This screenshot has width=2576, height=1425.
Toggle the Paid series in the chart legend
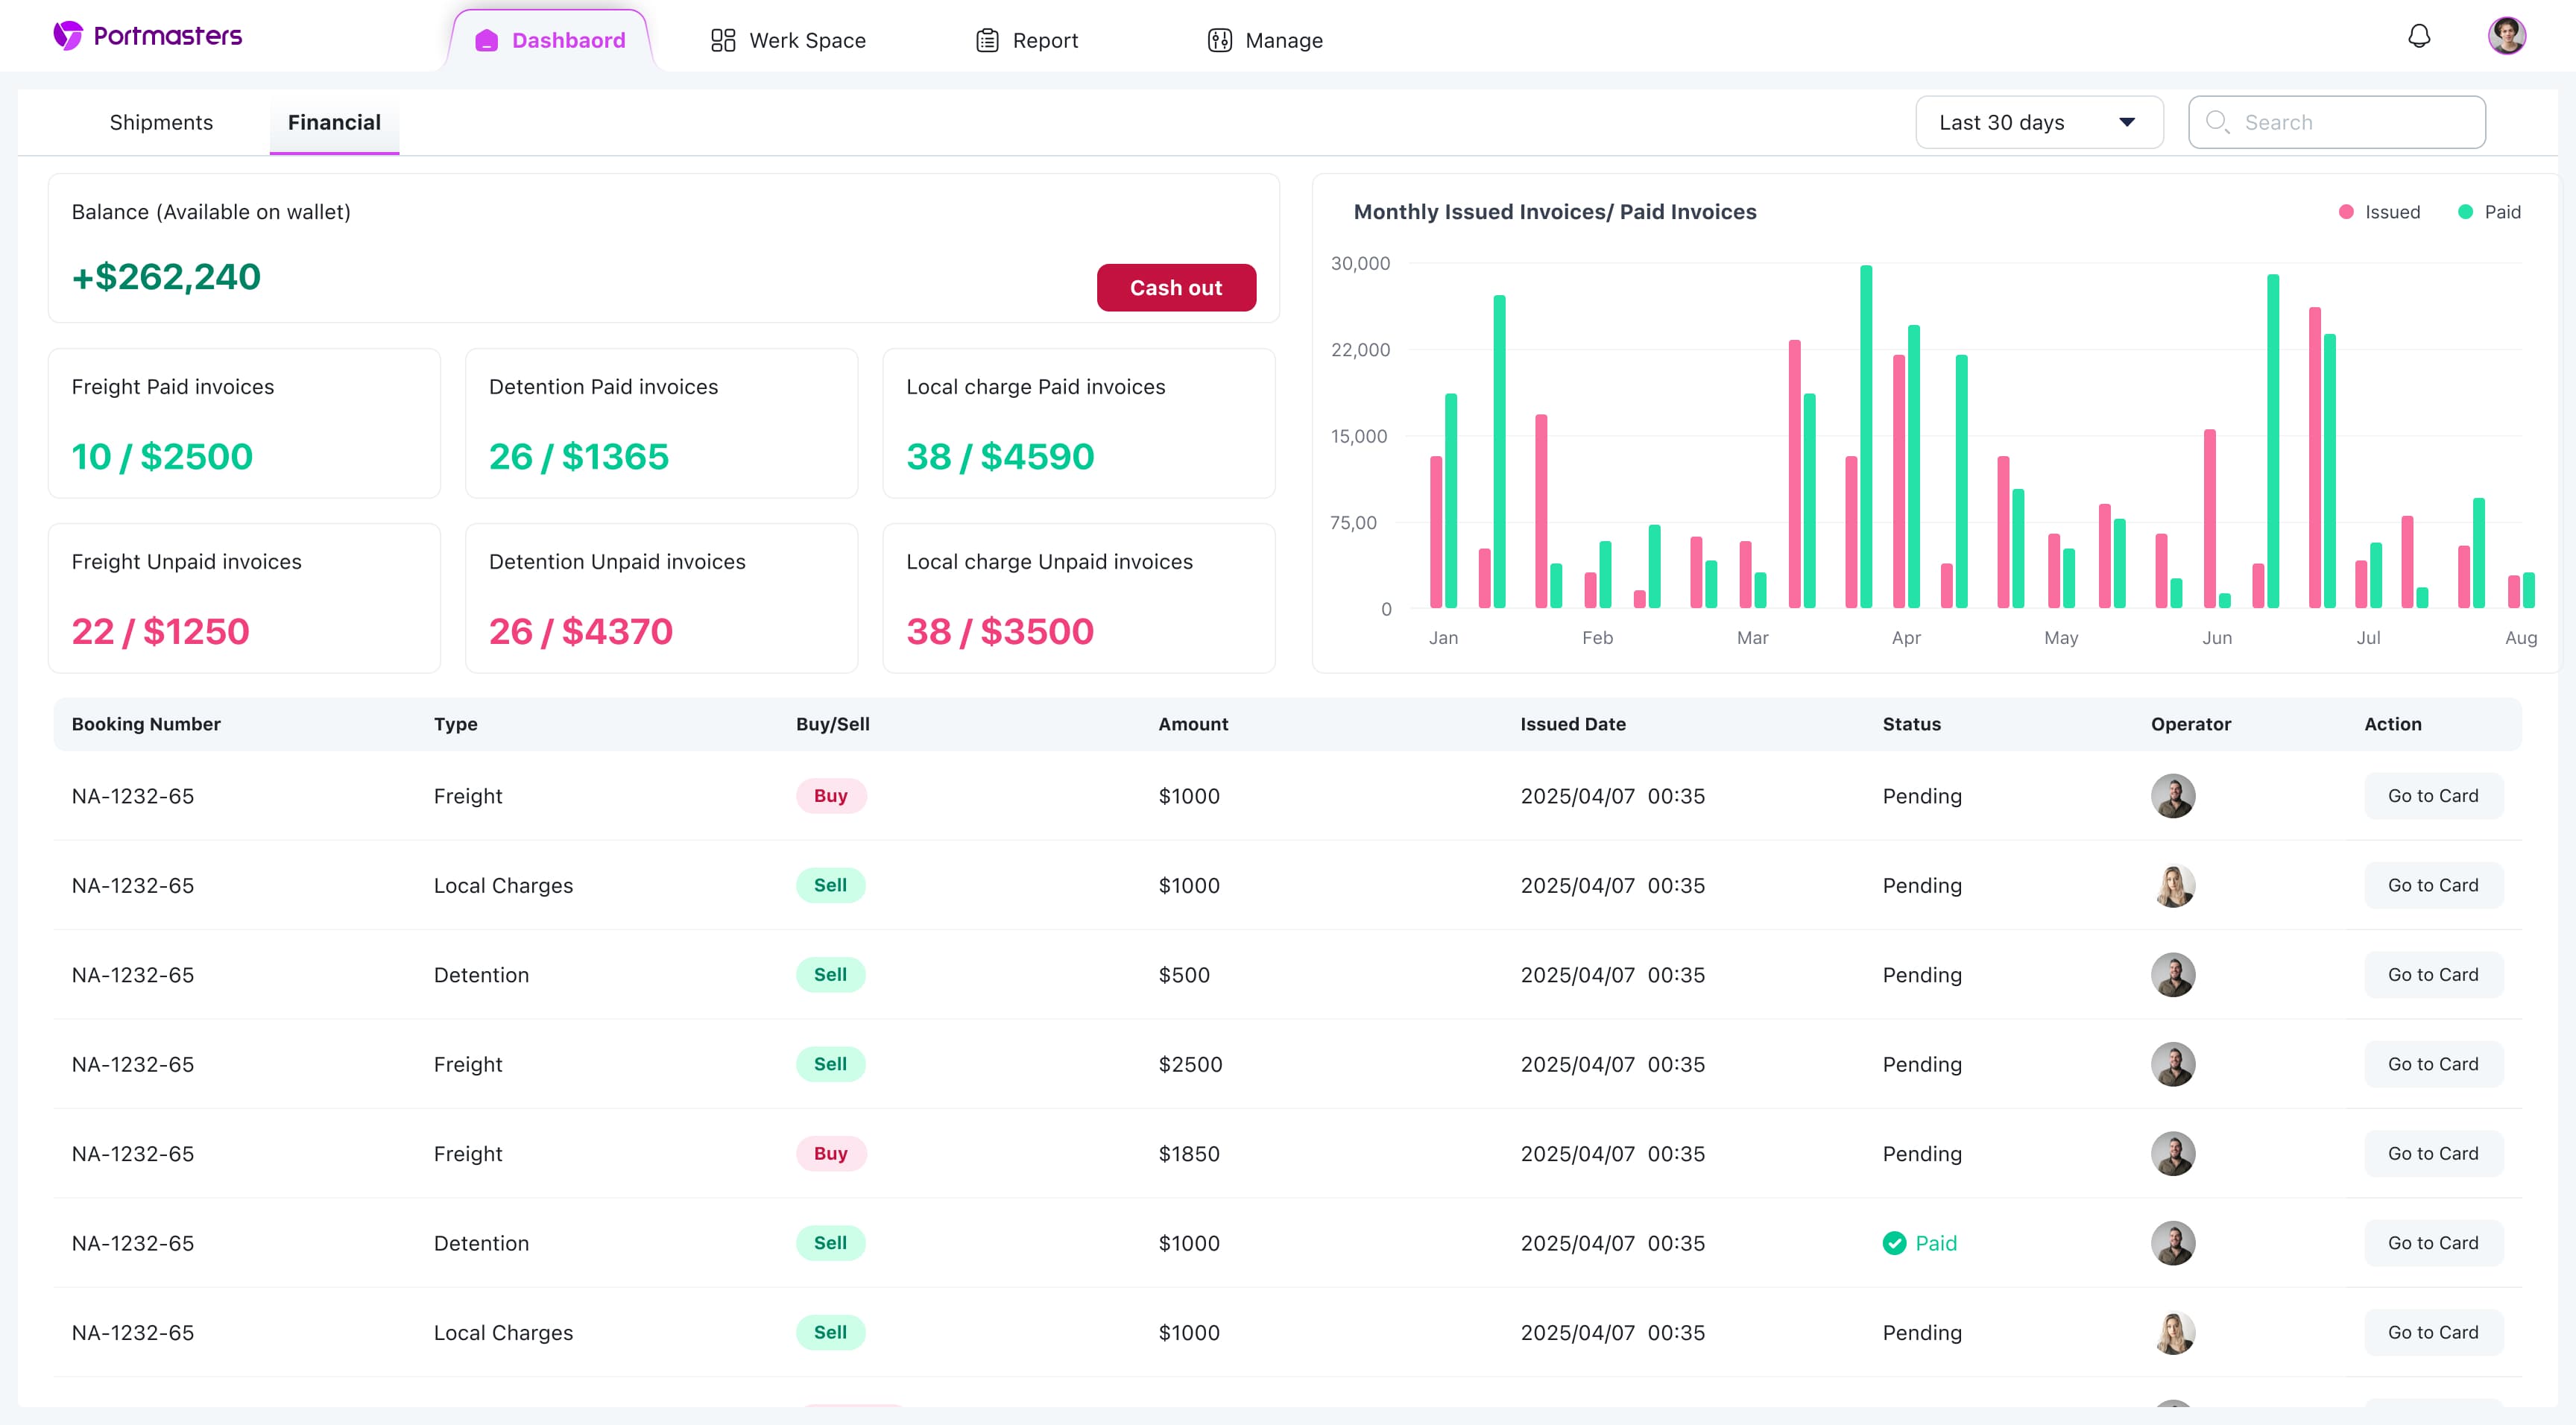2489,211
